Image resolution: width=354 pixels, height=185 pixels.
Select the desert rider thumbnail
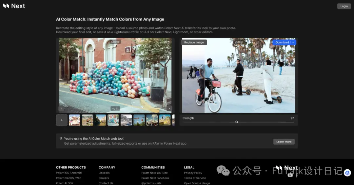[88, 120]
